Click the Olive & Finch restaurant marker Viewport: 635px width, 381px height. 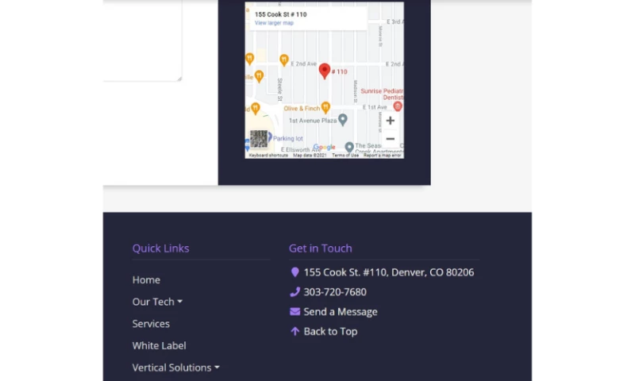pos(325,107)
